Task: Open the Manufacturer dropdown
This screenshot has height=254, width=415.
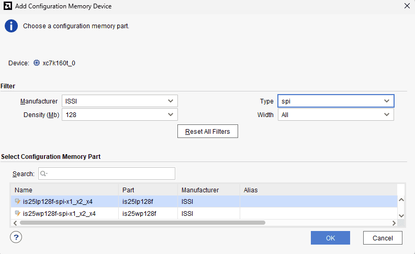Action: 119,101
